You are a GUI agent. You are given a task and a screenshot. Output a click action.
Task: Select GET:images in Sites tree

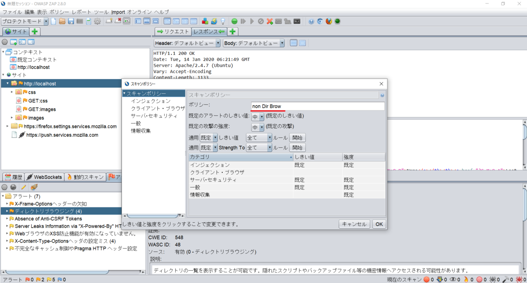click(x=42, y=109)
